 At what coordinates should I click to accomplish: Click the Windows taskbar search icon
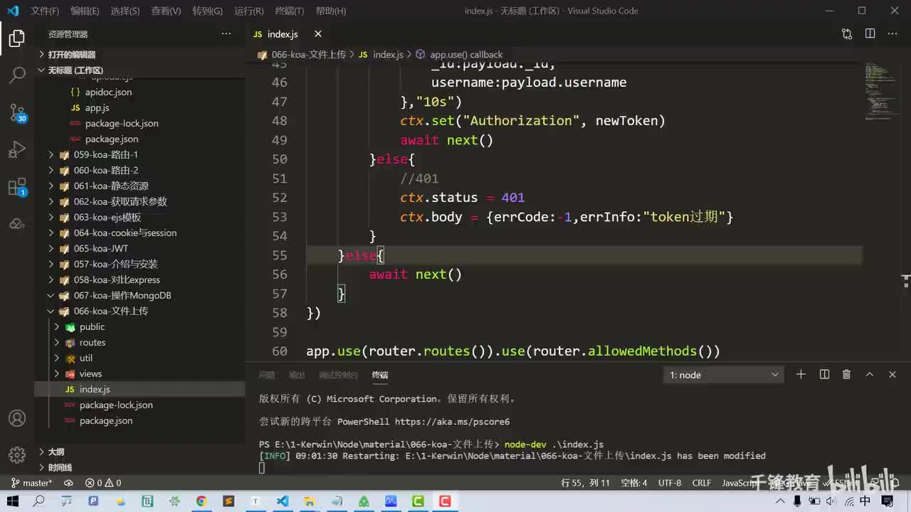point(39,501)
